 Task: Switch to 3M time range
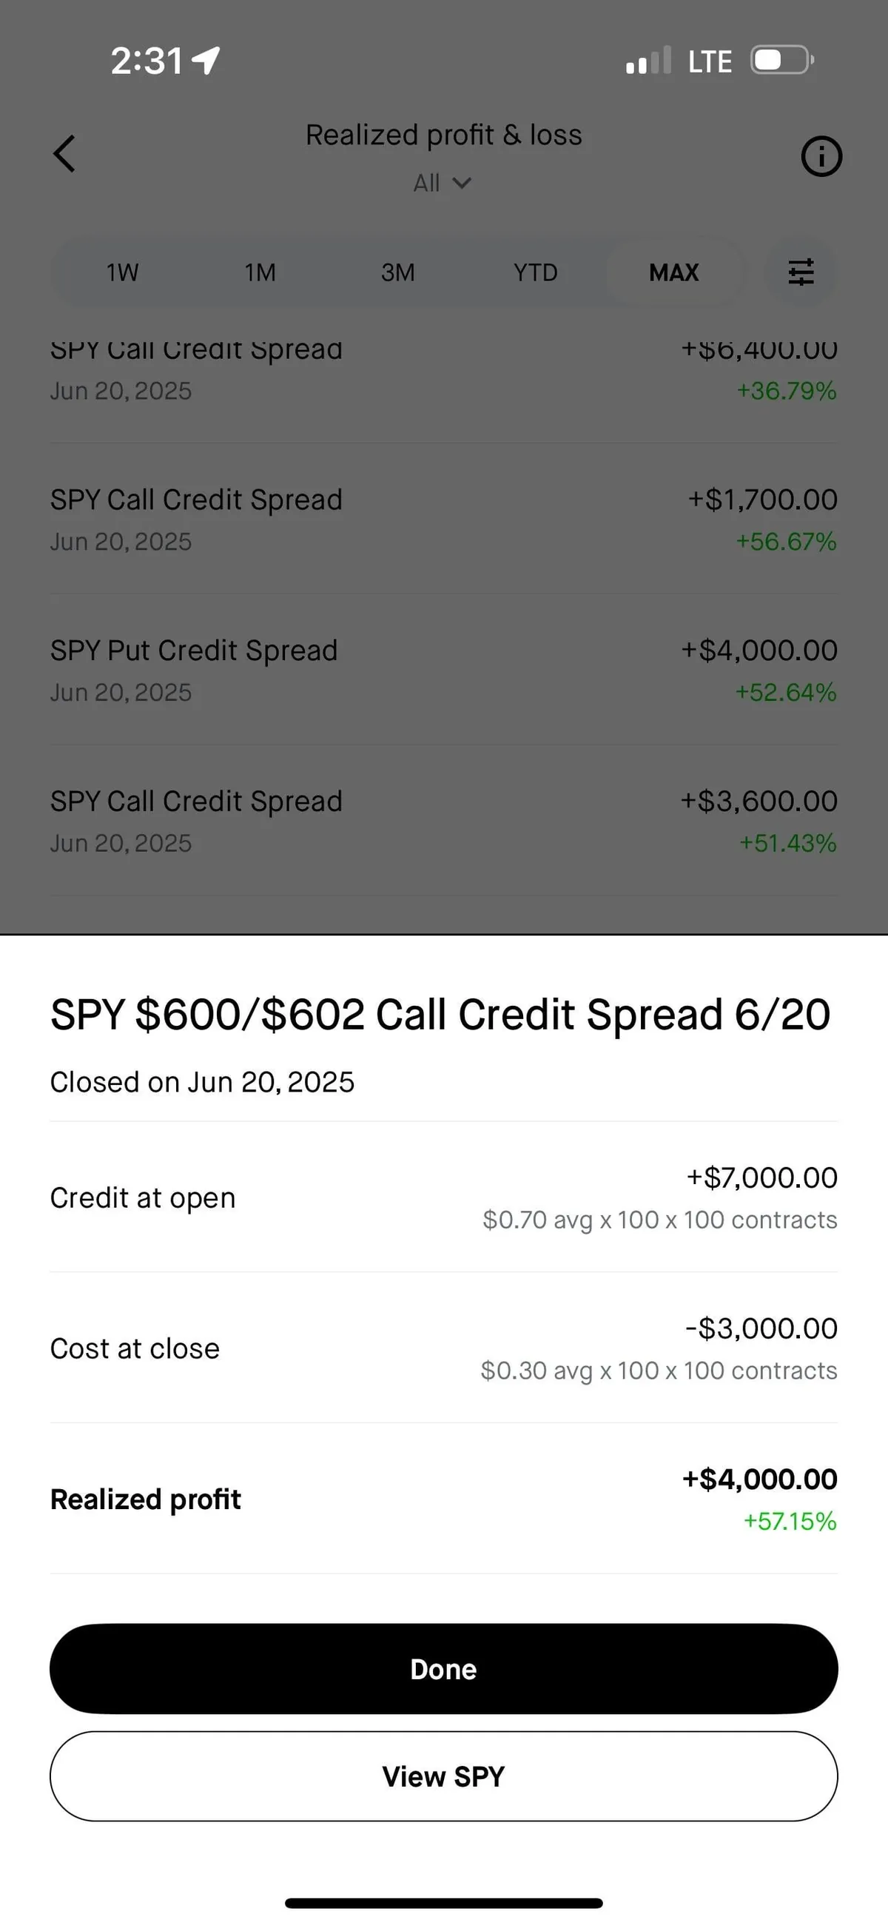(397, 273)
